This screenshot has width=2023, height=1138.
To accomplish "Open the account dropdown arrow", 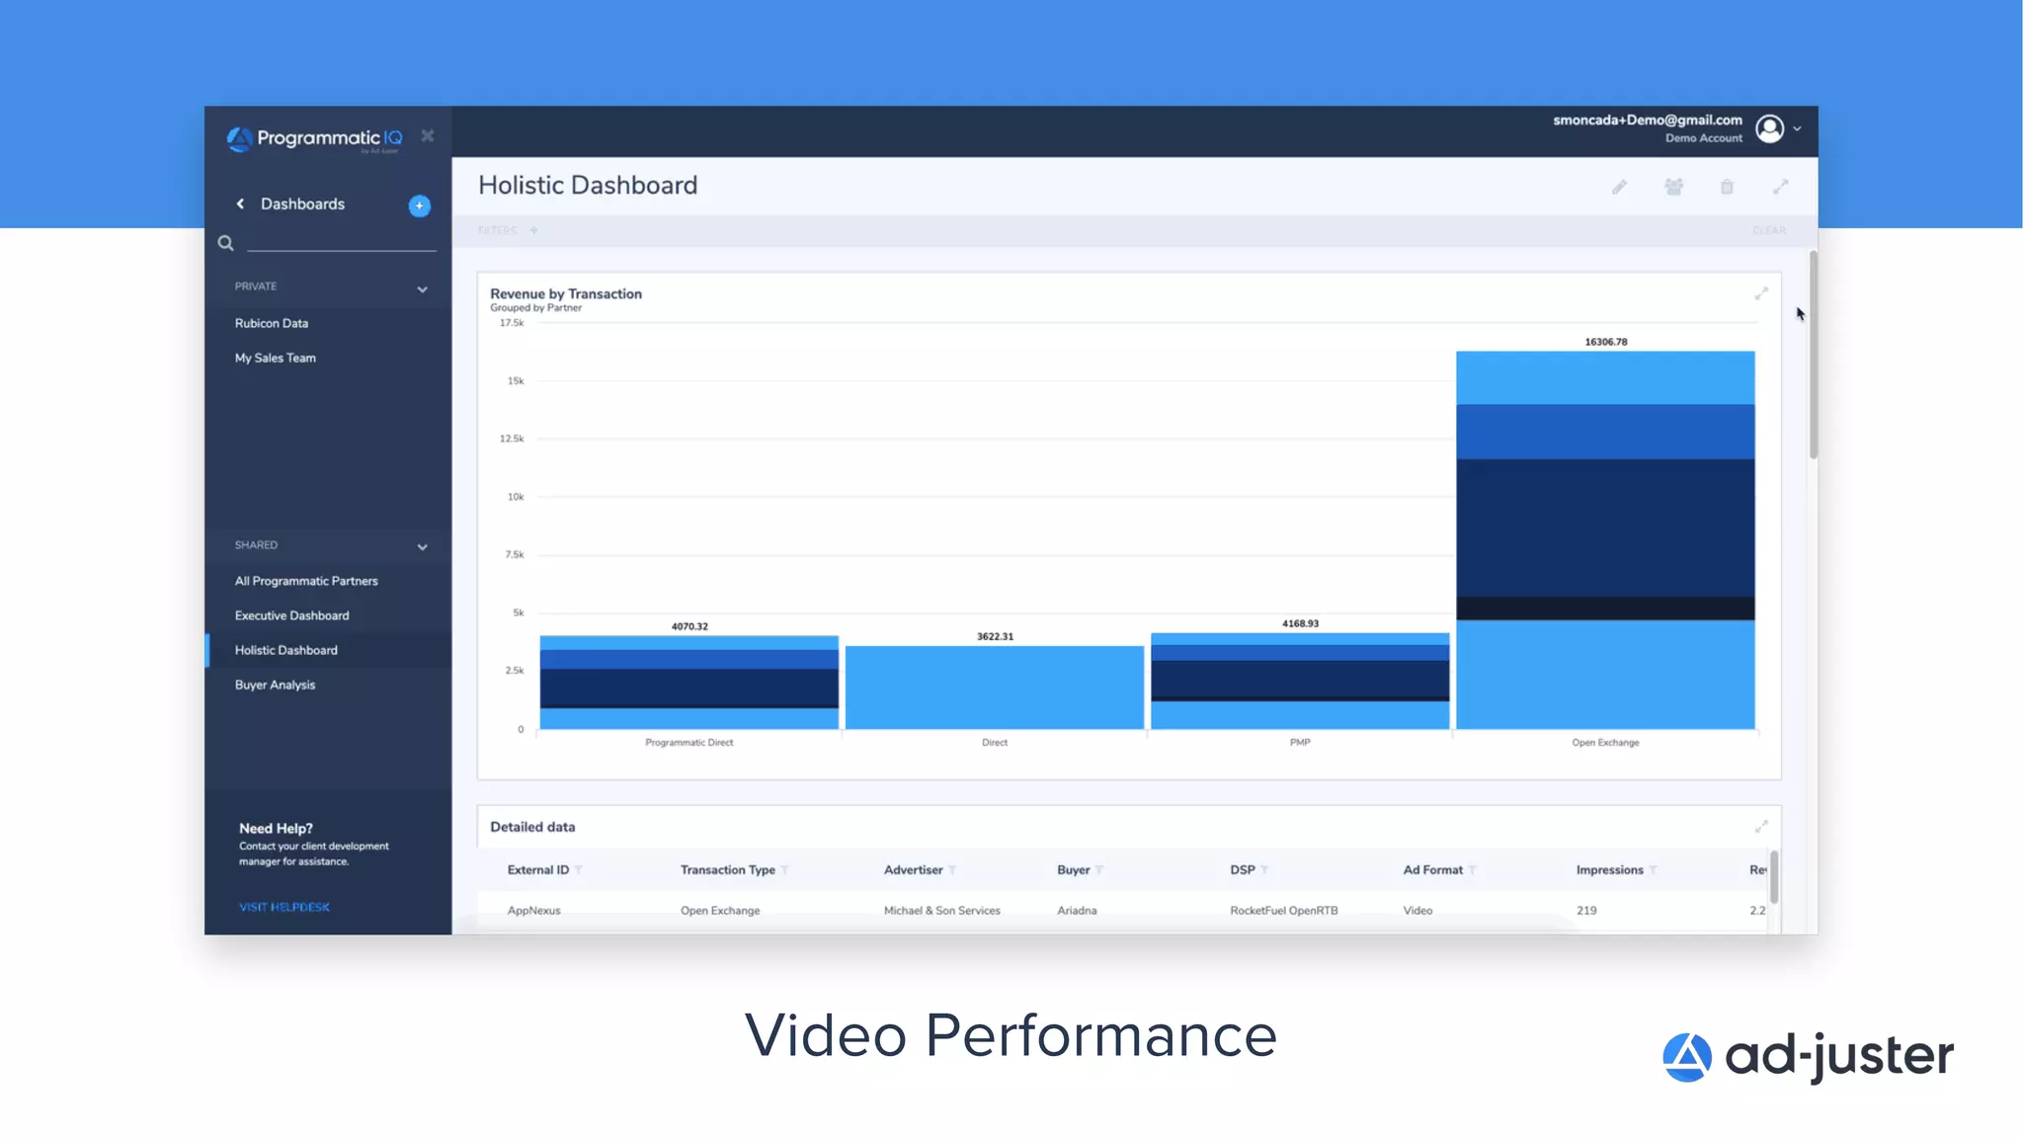I will (x=1798, y=128).
